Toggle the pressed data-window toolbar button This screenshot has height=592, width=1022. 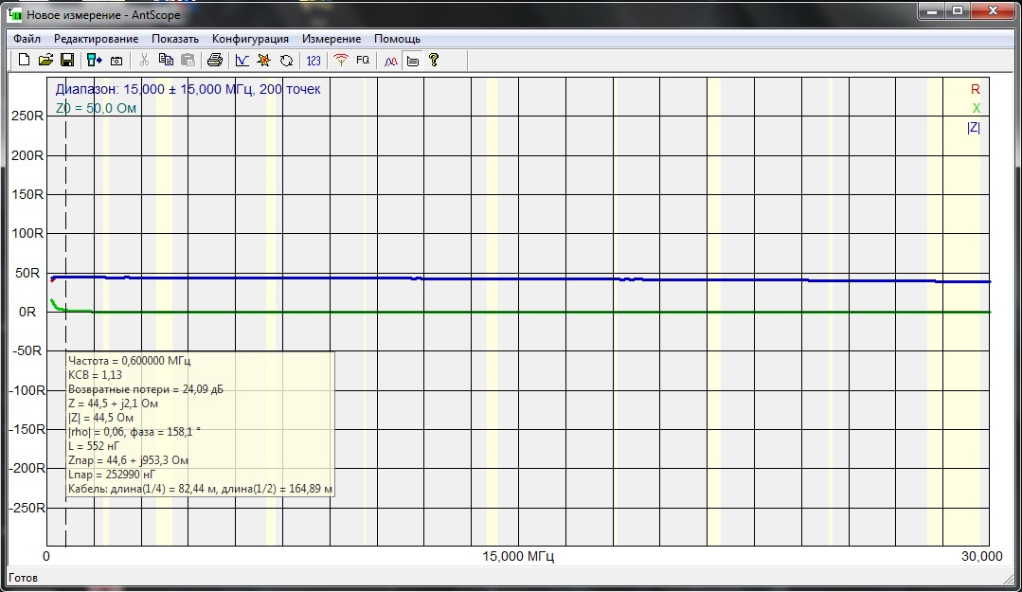(413, 61)
